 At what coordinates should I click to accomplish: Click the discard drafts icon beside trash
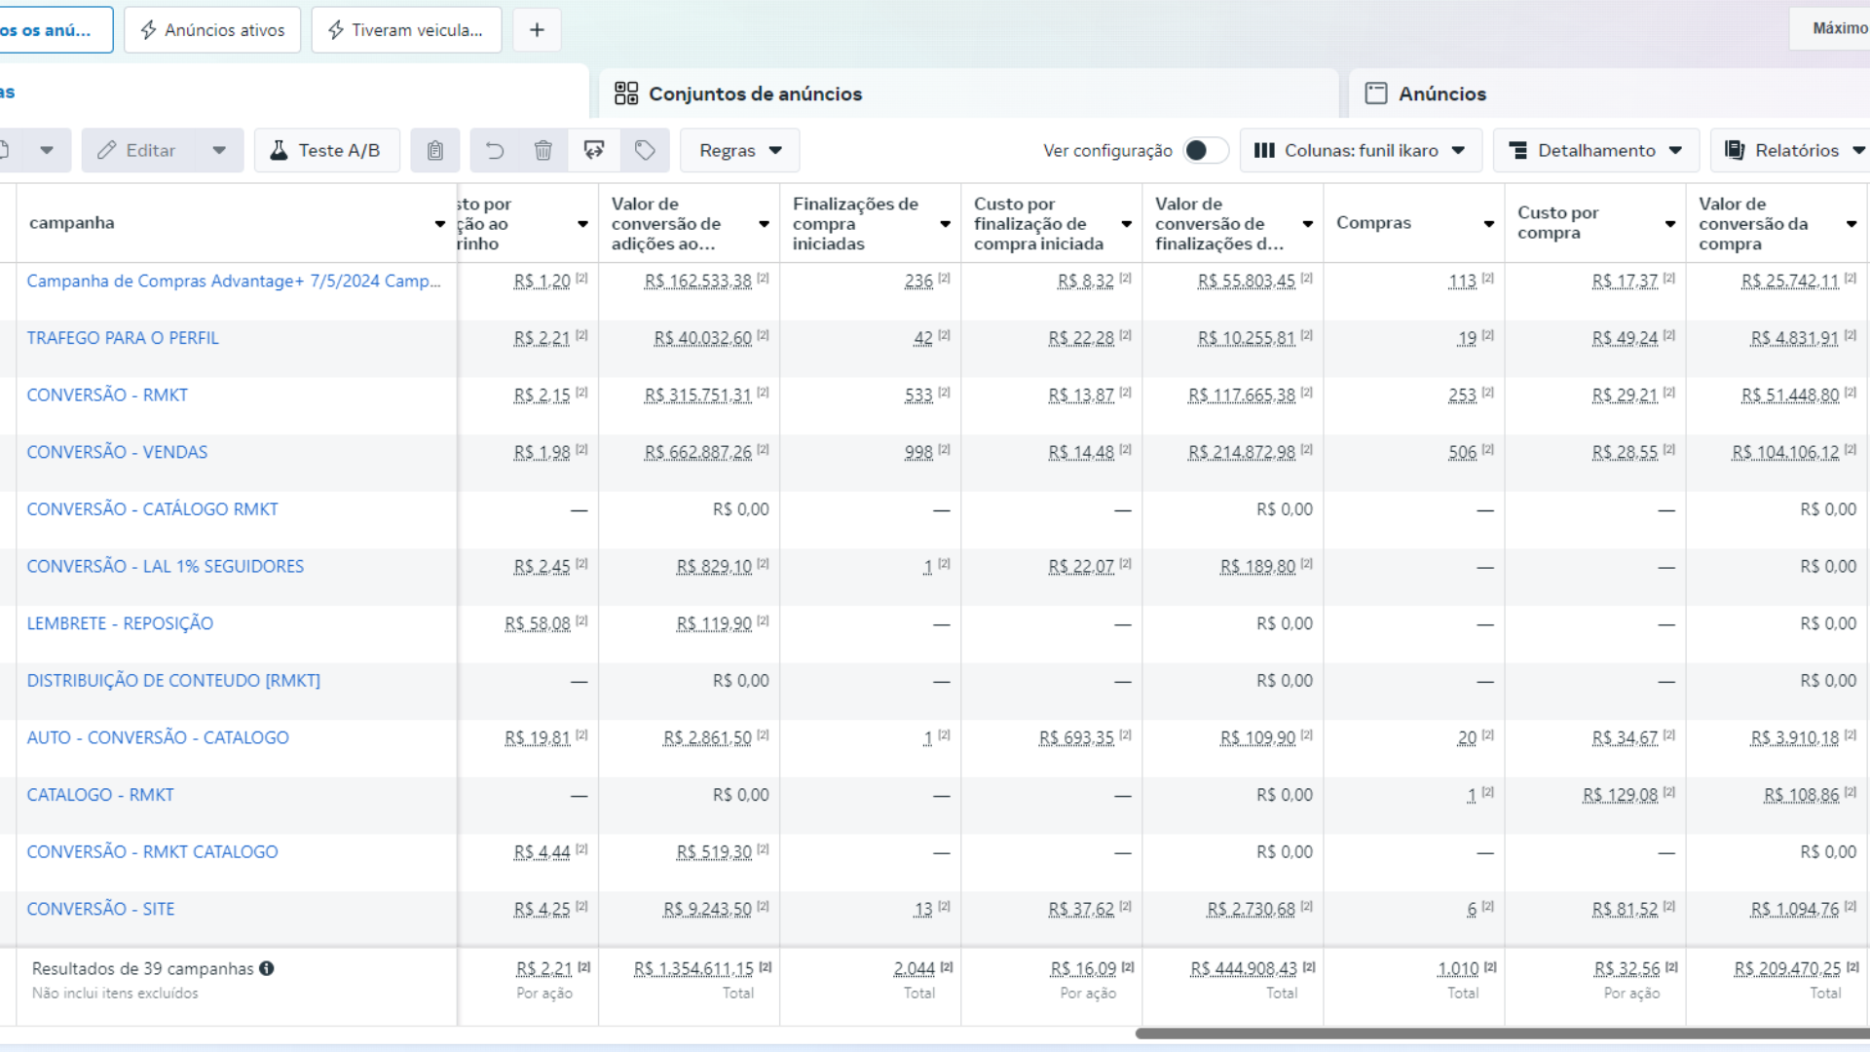[x=594, y=150]
